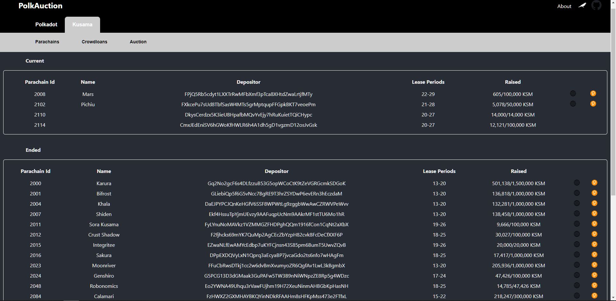Open website globe icon for Khala

[577, 203]
